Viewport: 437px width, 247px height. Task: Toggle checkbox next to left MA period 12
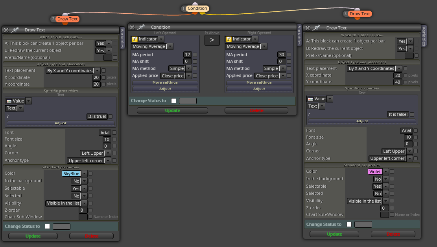click(195, 55)
